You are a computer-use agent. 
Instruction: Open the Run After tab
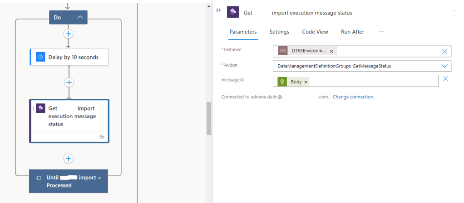(x=352, y=32)
